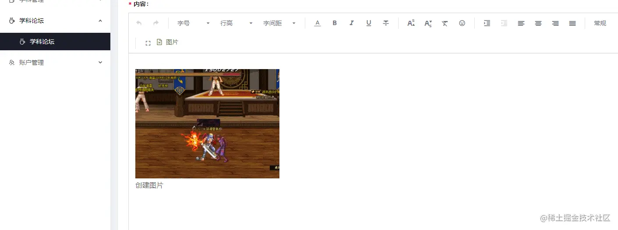Open the 字号 font size dropdown
Screen dimensions: 618x230
coord(193,23)
